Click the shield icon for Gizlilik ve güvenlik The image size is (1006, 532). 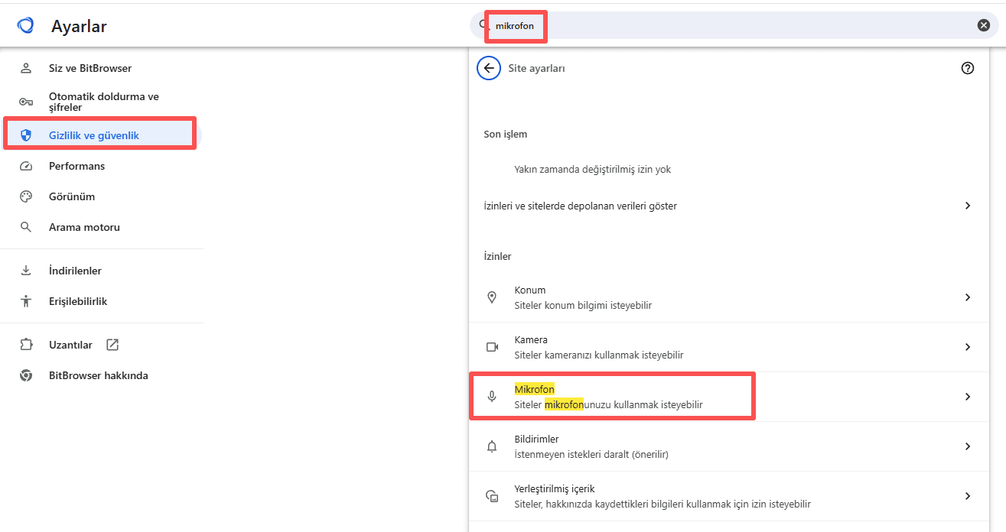(x=26, y=135)
